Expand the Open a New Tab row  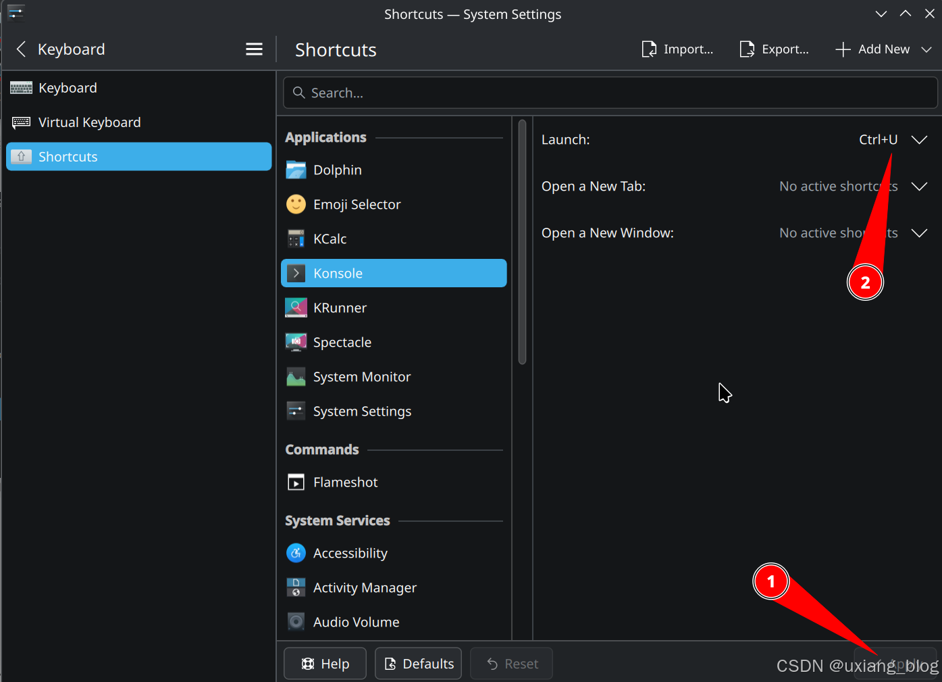919,187
